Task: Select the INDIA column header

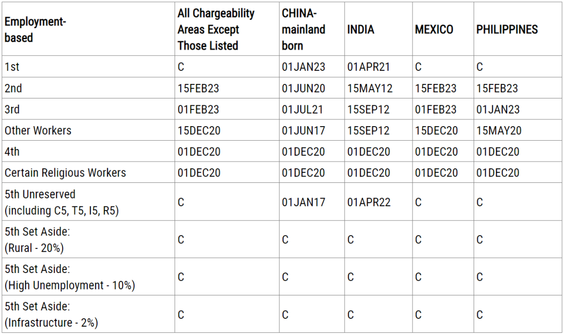Action: tap(360, 29)
